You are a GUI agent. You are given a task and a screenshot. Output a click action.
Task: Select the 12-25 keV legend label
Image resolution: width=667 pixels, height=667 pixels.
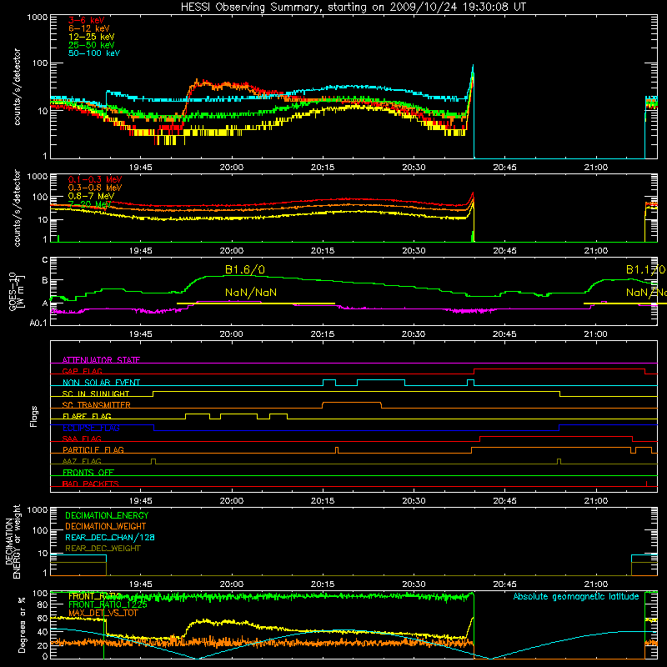pyautogui.click(x=92, y=37)
